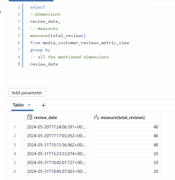Click row number 1 in results table
This screenshot has height=180, width=175.
15,127
